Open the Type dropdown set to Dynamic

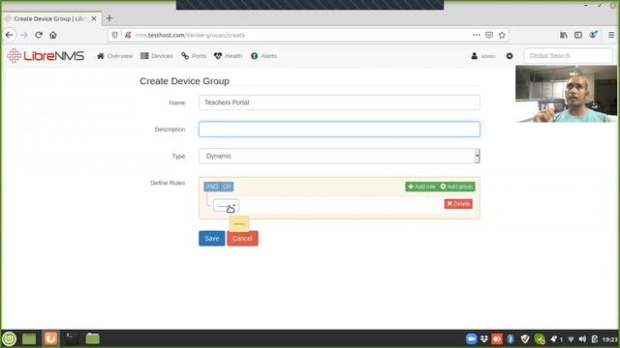[x=339, y=156]
